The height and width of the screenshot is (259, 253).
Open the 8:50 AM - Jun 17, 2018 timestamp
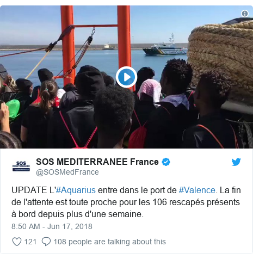[x=52, y=226]
